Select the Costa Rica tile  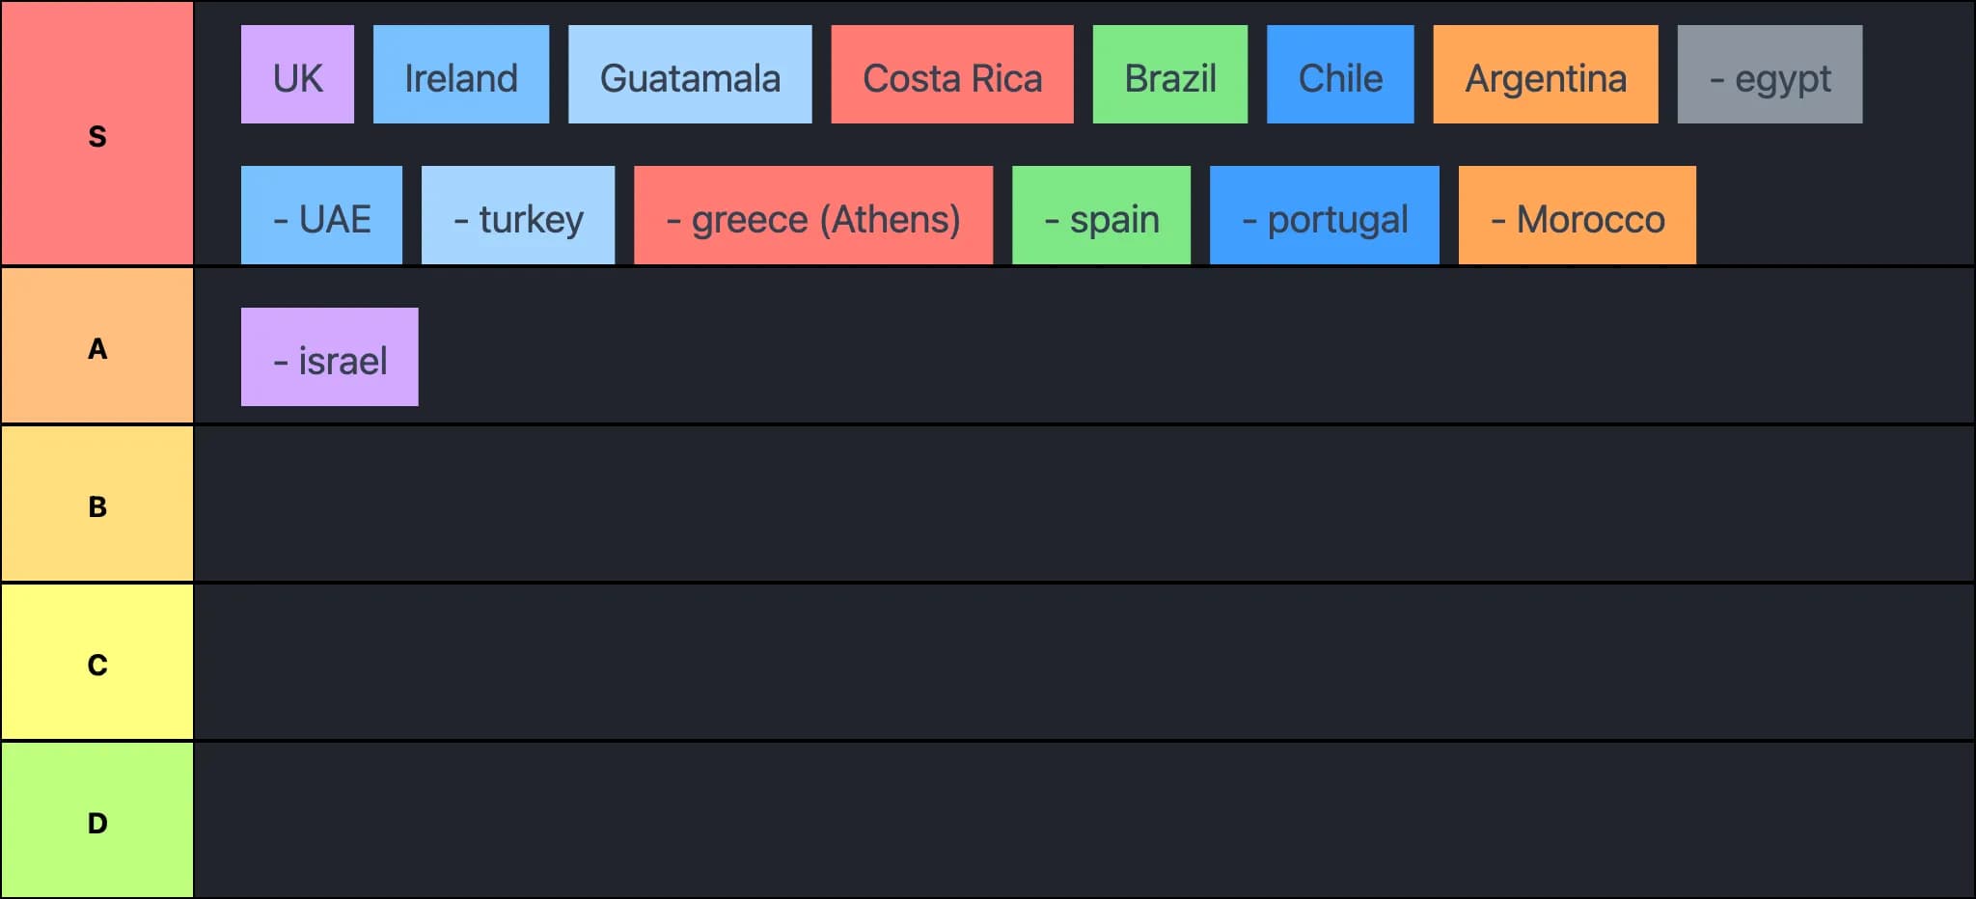(952, 75)
